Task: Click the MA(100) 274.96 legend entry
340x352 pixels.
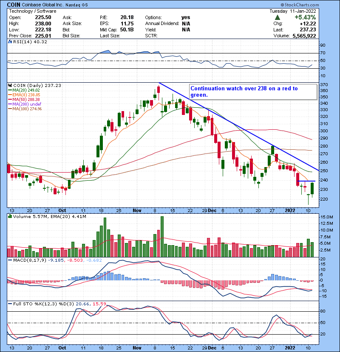Action: pyautogui.click(x=25, y=109)
